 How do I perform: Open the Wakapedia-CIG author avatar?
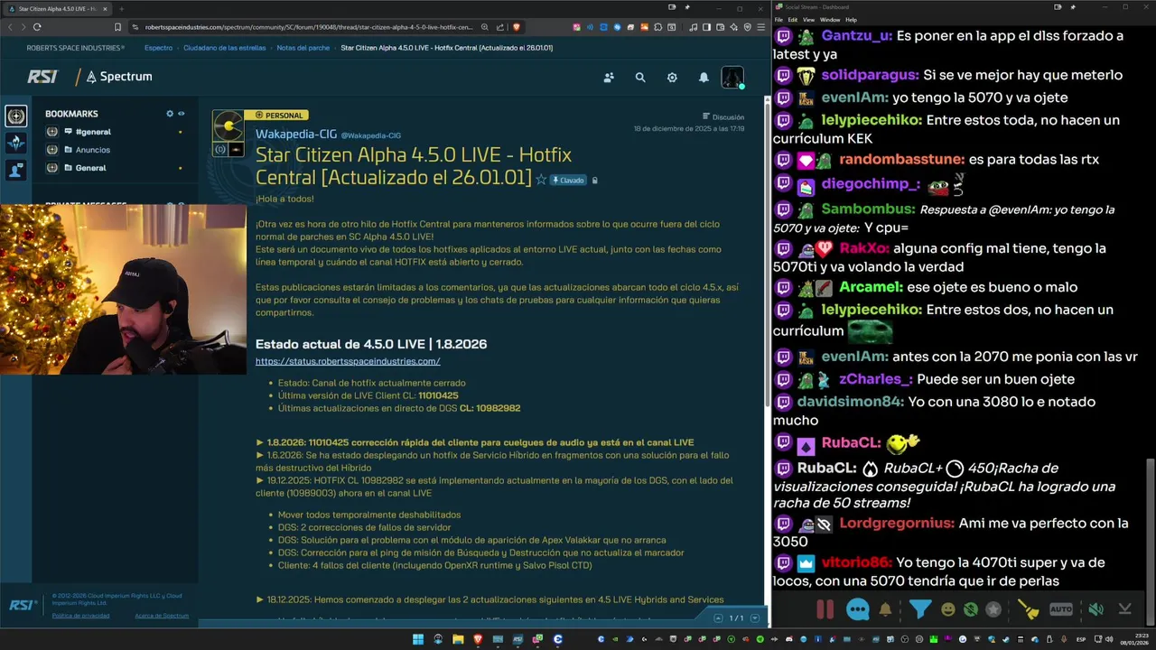pyautogui.click(x=228, y=126)
